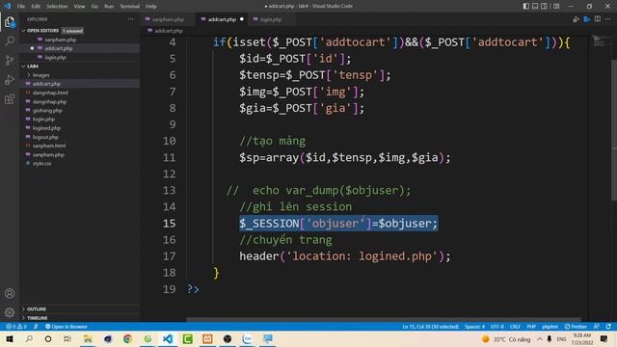Open logout.php in the file tree
The height and width of the screenshot is (347, 617).
[45, 137]
